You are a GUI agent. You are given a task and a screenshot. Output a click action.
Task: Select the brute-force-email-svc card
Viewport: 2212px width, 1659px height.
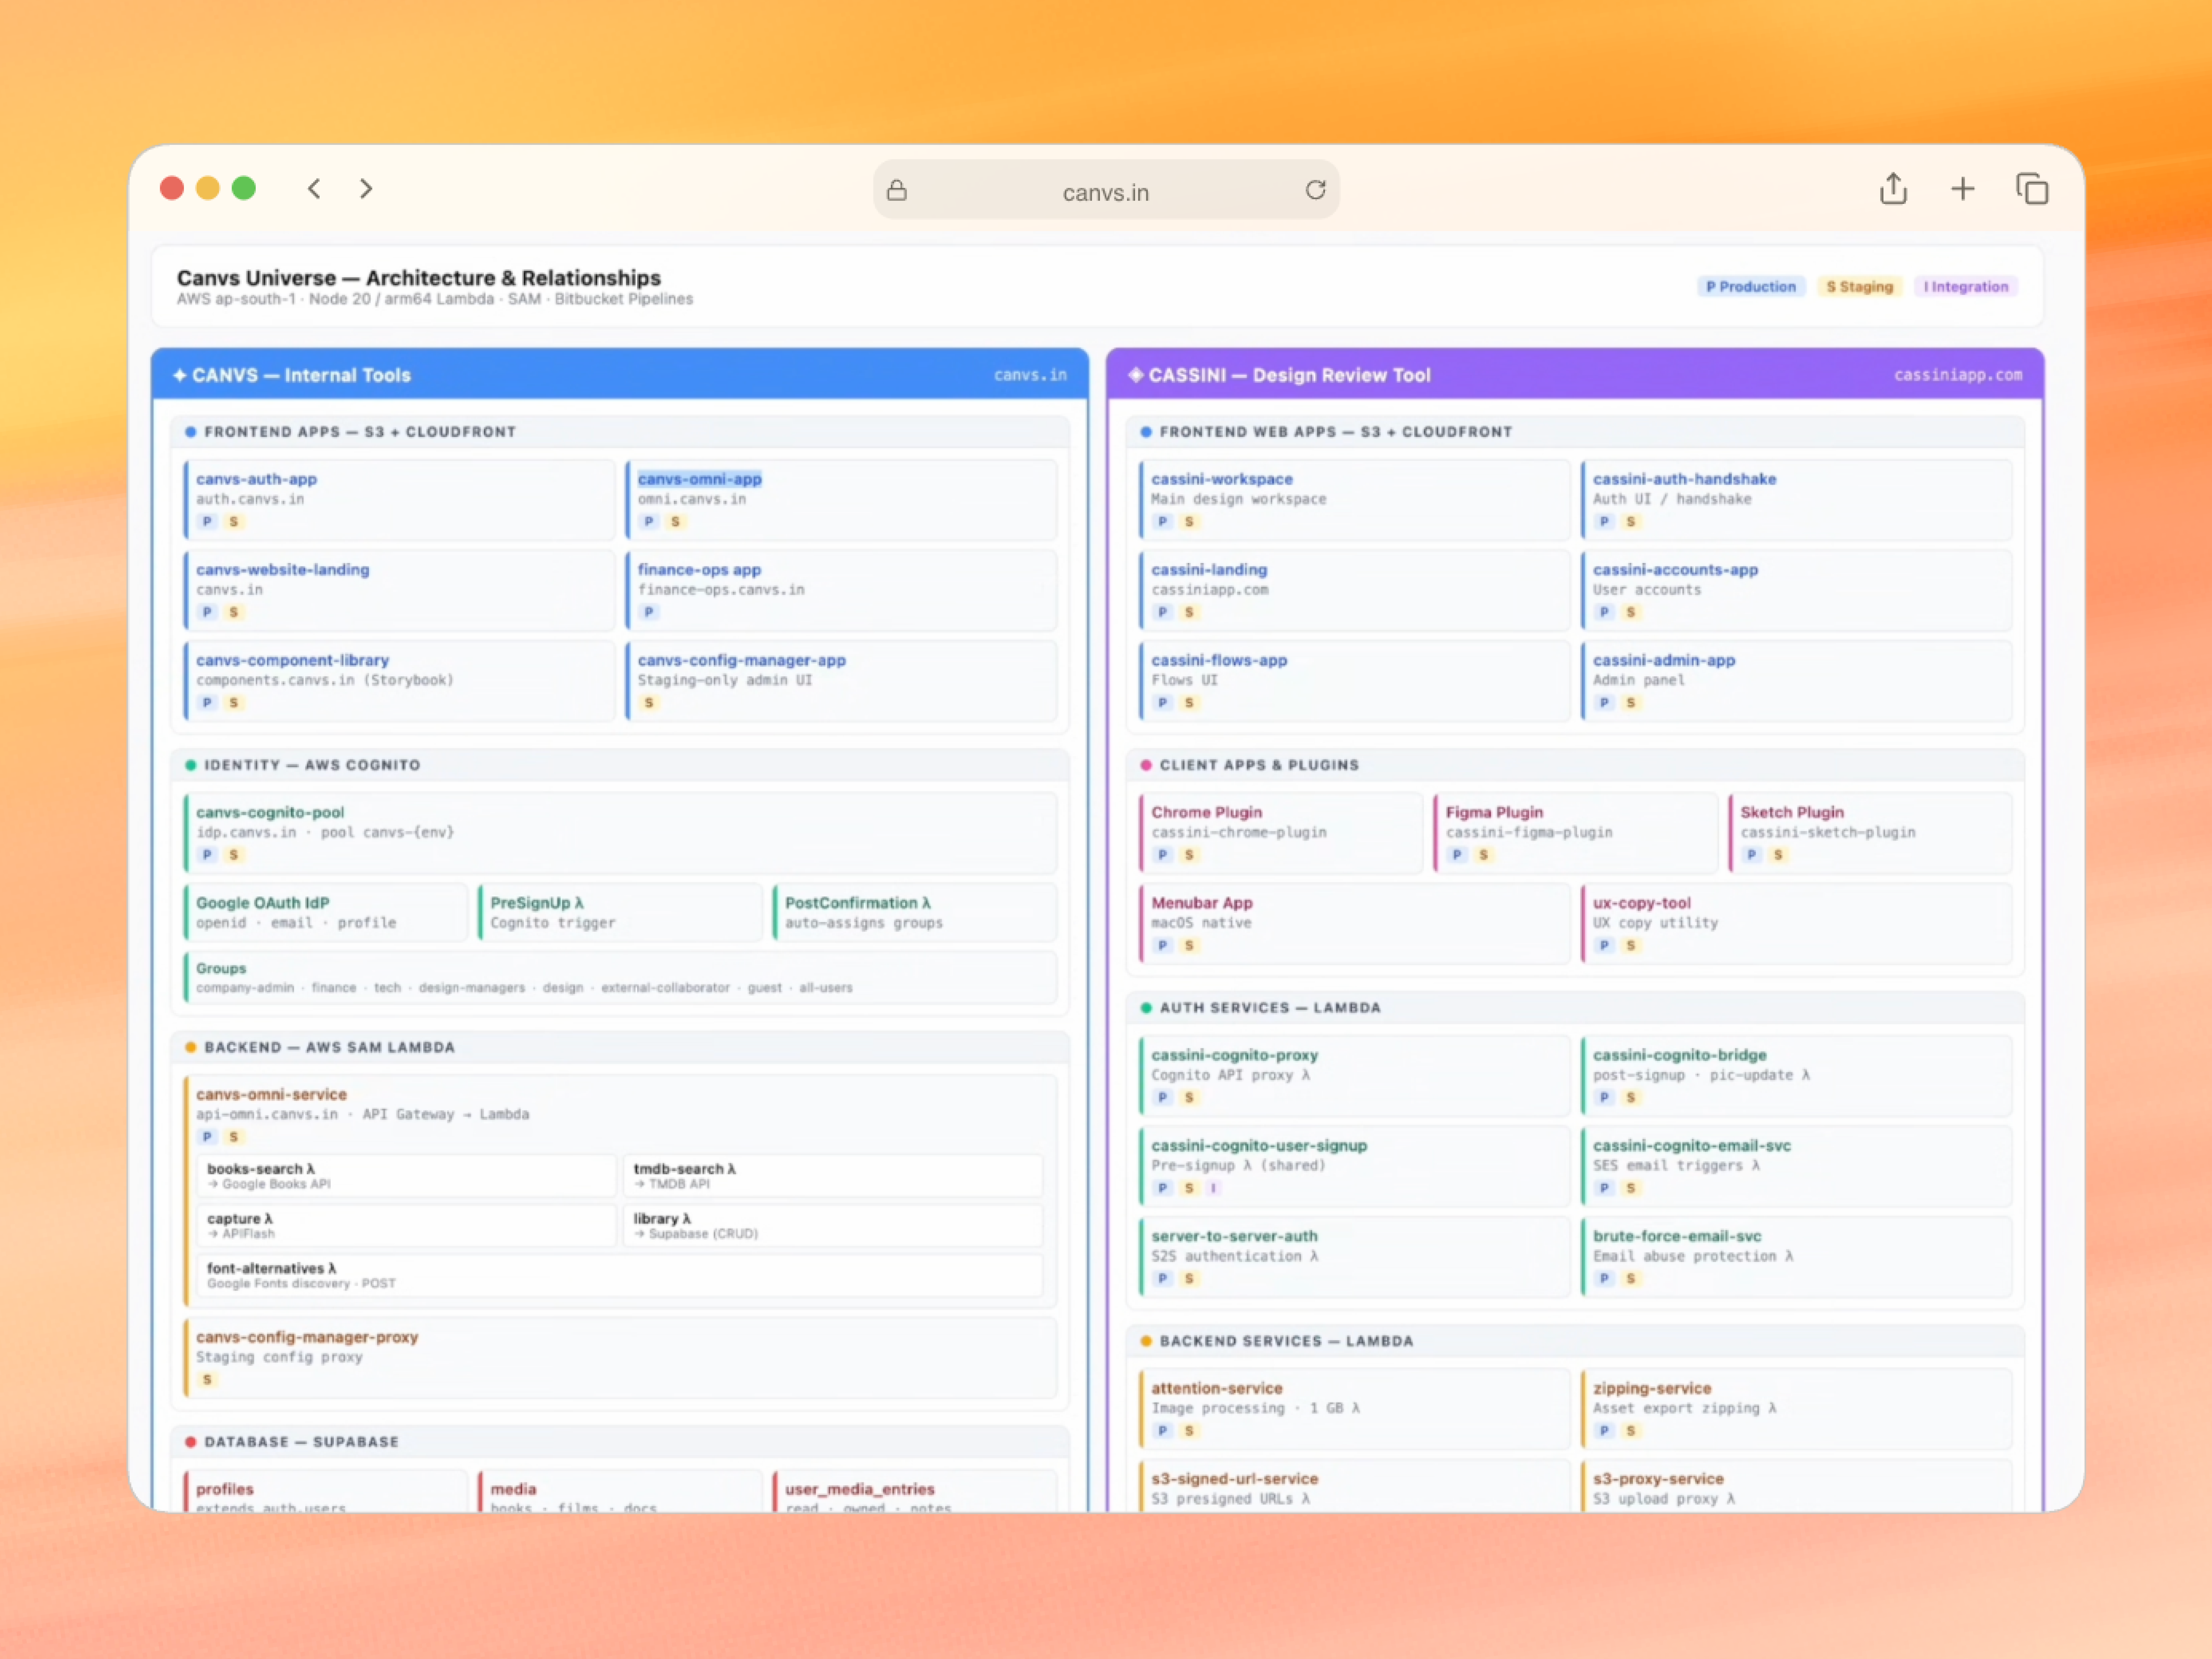click(1797, 1257)
